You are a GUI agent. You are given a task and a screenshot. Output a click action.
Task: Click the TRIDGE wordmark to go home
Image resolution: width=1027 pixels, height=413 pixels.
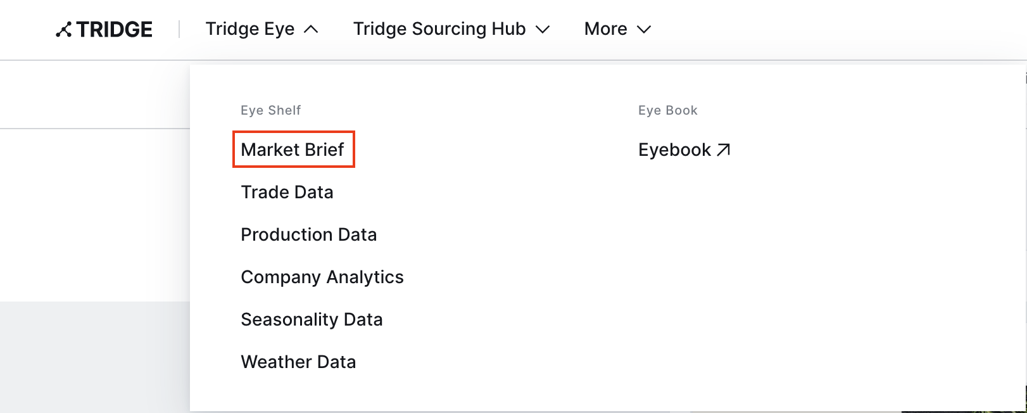115,30
